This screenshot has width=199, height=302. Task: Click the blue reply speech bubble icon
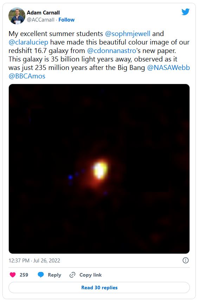pyautogui.click(x=41, y=275)
